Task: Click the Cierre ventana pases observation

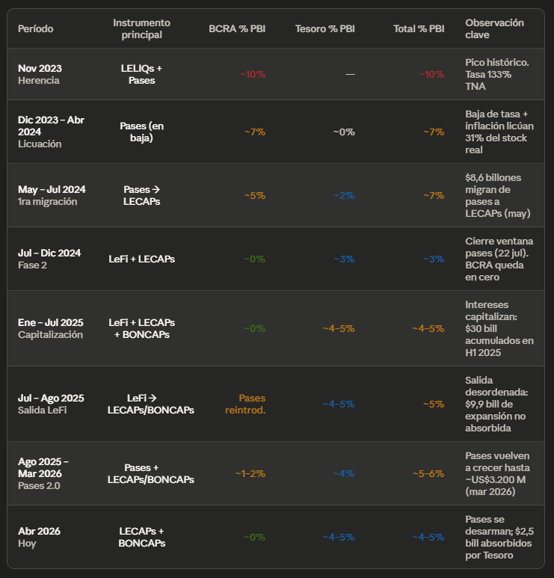Action: [497, 259]
